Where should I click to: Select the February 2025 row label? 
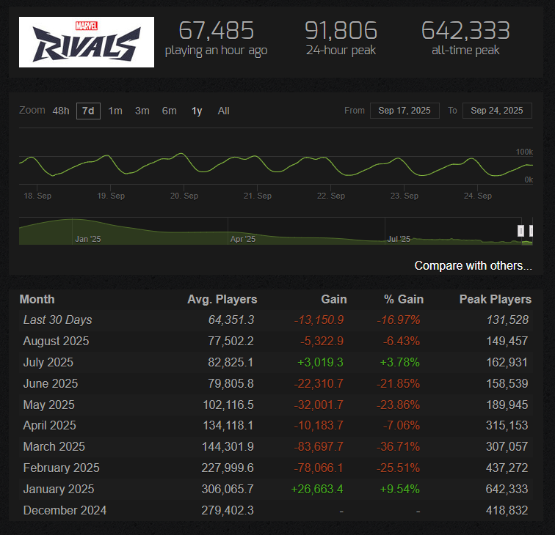coord(61,468)
